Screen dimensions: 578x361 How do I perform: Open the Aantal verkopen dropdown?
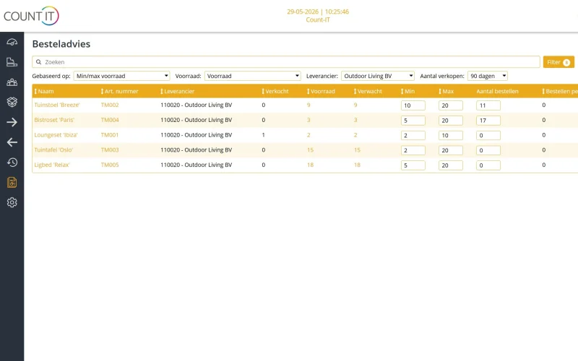pyautogui.click(x=487, y=76)
